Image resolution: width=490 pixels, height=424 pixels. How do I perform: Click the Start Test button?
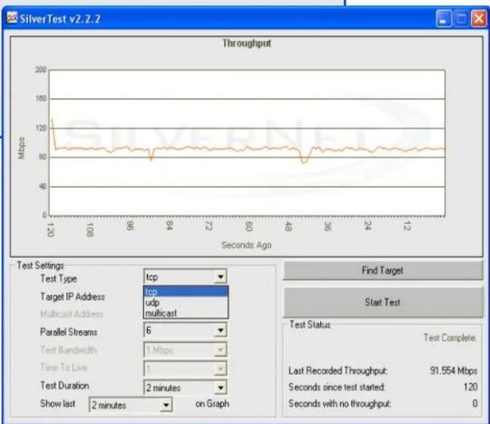click(x=382, y=302)
